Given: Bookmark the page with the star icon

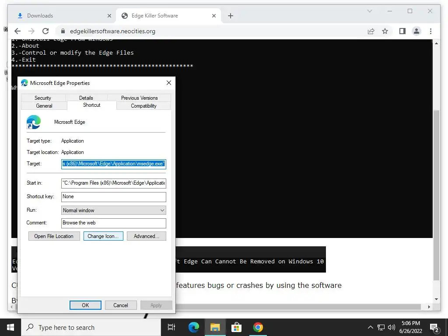Looking at the screenshot, I should click(385, 31).
